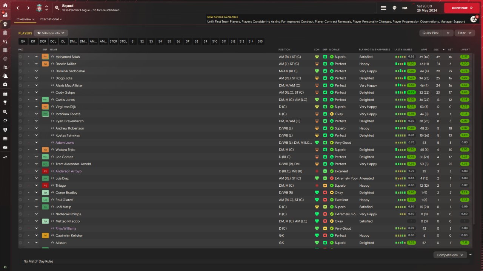Click the search magnifier in title bar

[x=57, y=8]
